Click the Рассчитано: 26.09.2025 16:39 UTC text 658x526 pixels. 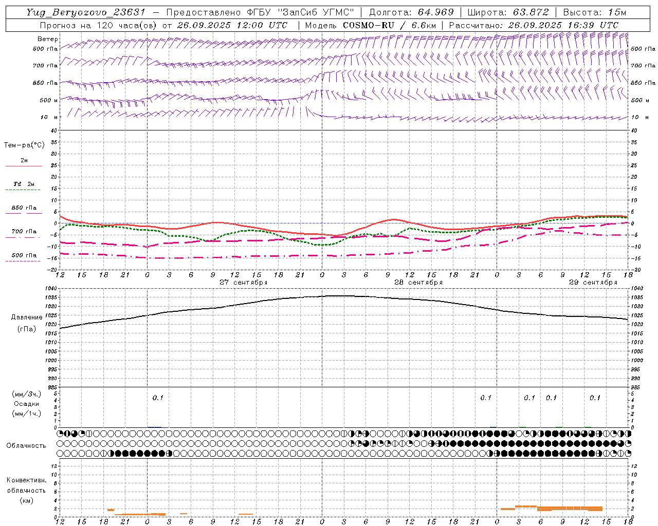pyautogui.click(x=534, y=25)
